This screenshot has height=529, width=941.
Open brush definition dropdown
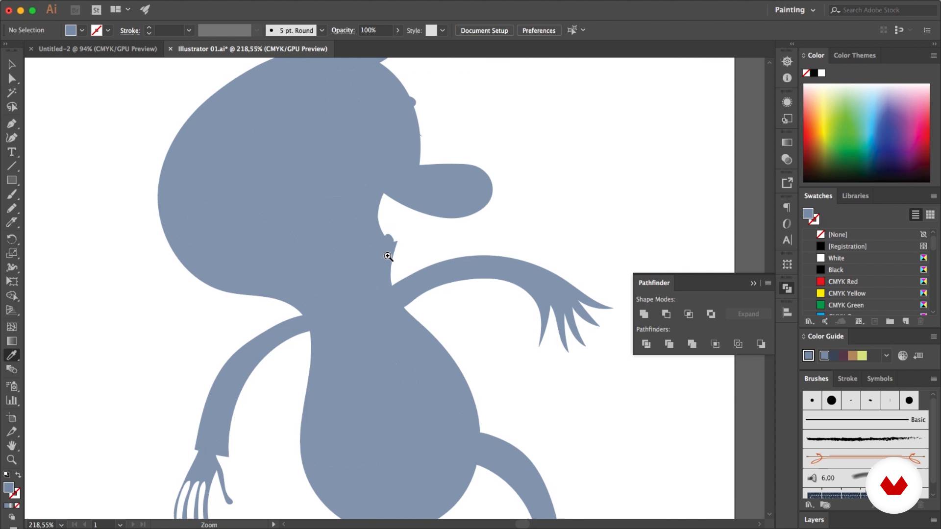[322, 30]
